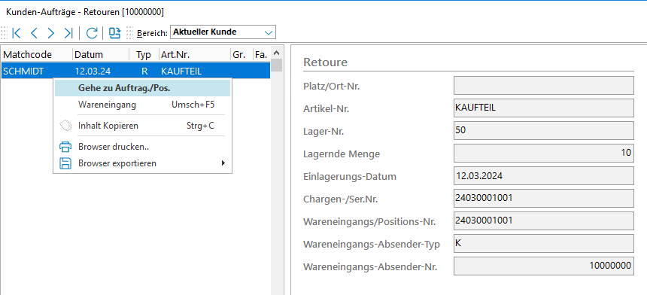The width and height of the screenshot is (647, 295).
Task: Choose Gehe zu Auftrag./Pos. menu entry
Action: (142, 88)
